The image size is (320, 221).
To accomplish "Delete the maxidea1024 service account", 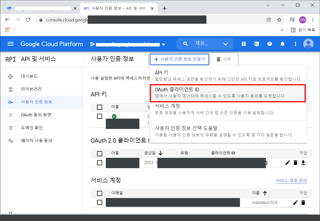I will click(x=303, y=202).
